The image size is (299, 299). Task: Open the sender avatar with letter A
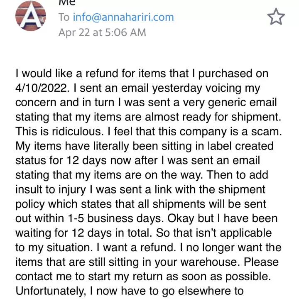(30, 16)
